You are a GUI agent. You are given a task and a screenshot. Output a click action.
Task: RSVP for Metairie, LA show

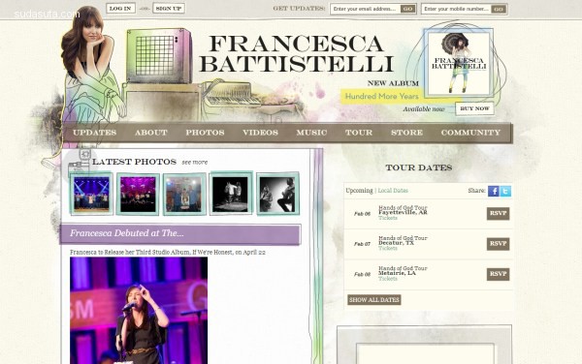(499, 274)
